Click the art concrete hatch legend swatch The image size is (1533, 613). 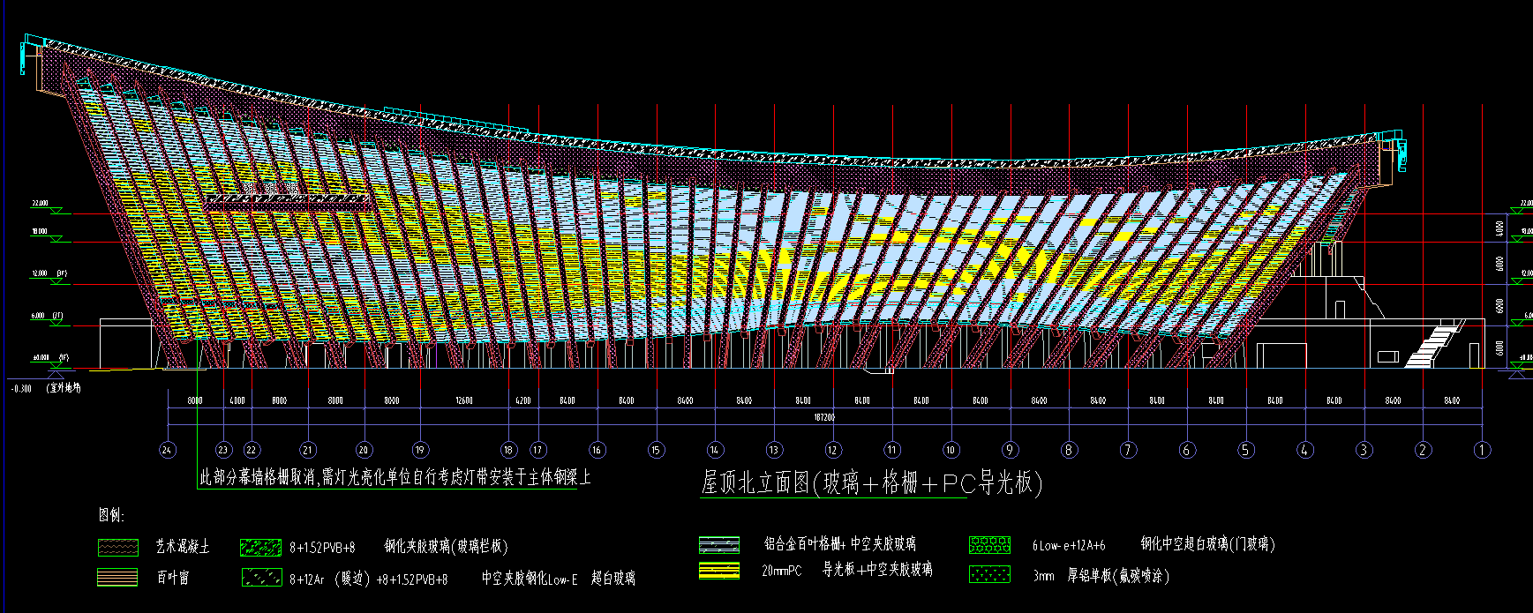(x=117, y=547)
